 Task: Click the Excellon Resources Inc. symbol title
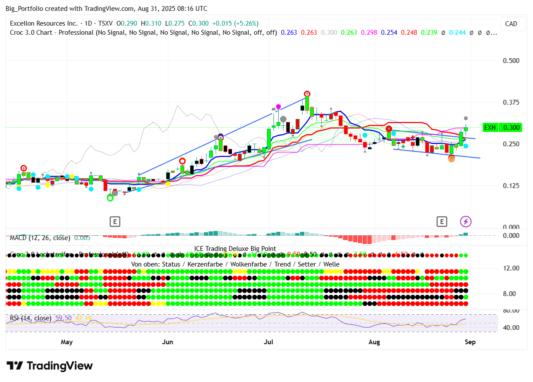tap(44, 23)
